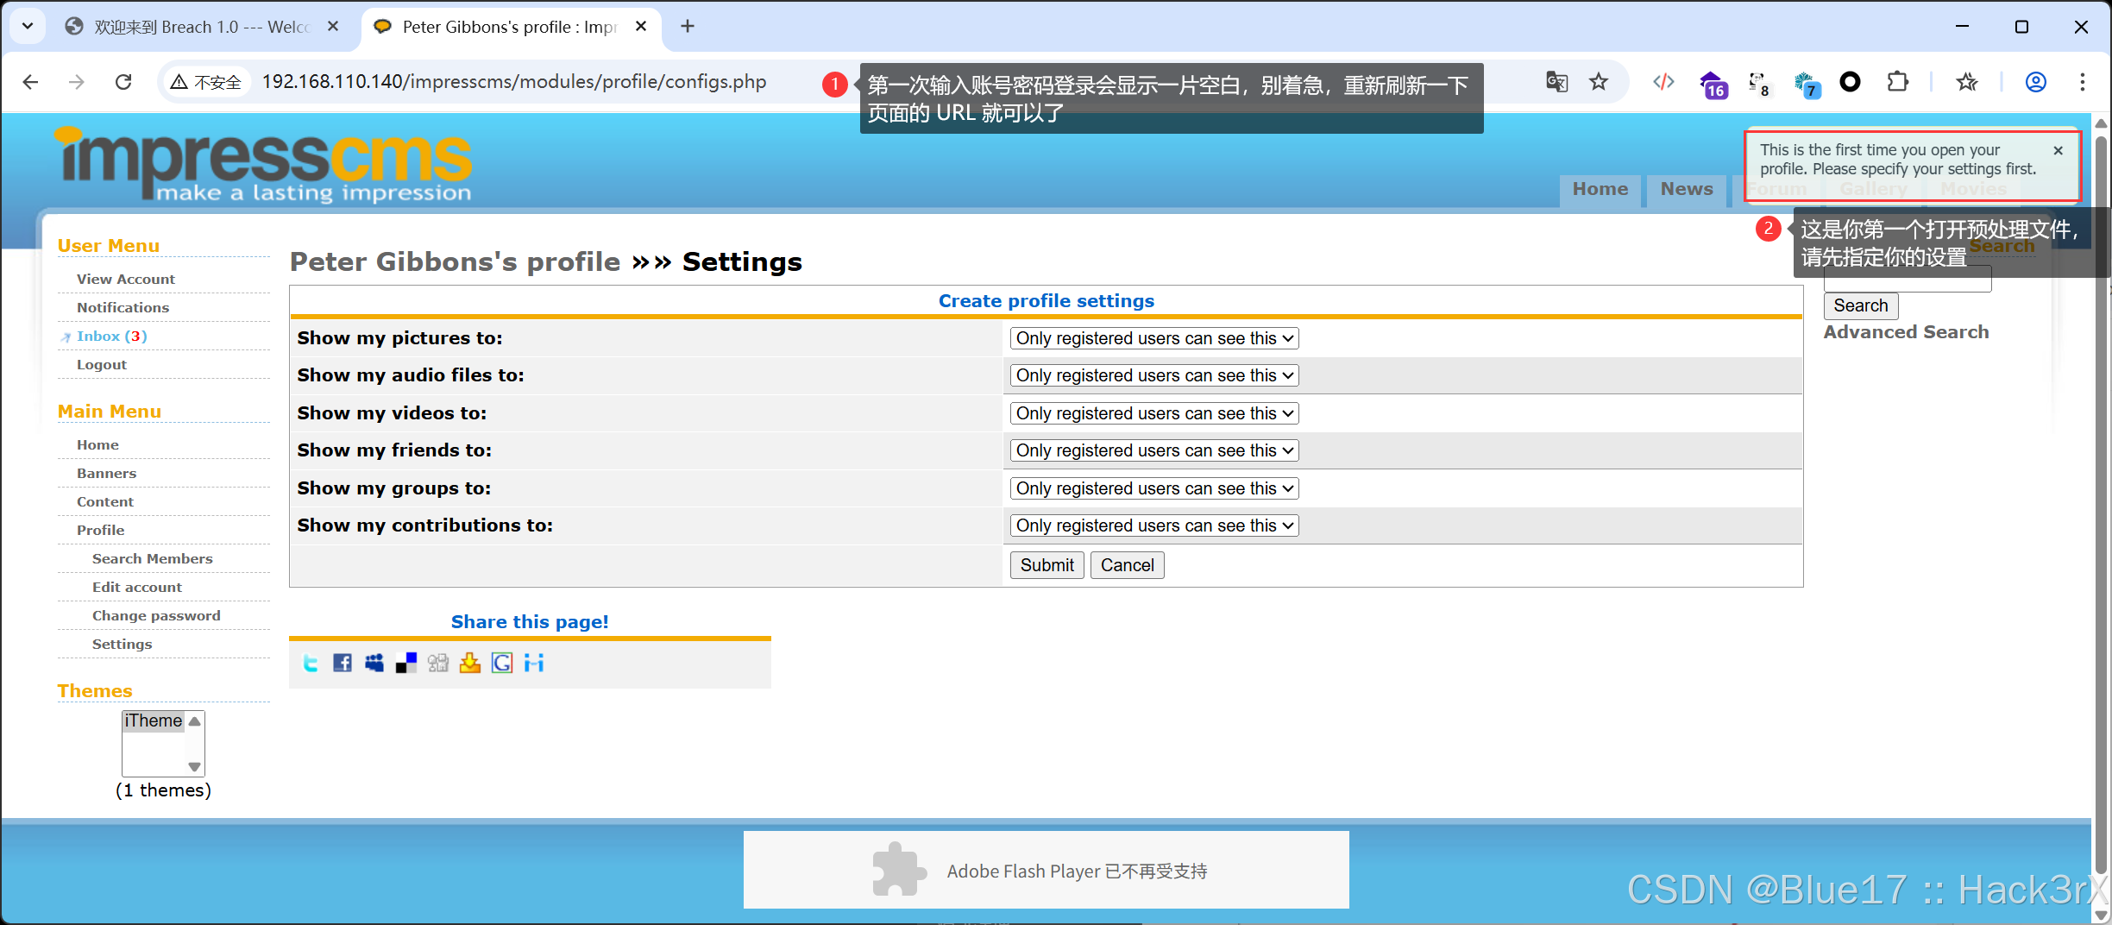
Task: Open Settings submenu link
Action: (x=122, y=645)
